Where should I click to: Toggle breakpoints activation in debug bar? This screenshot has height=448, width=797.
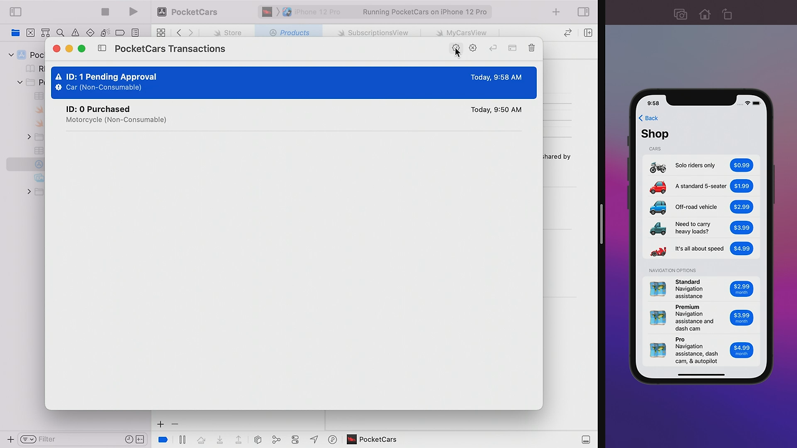click(163, 439)
